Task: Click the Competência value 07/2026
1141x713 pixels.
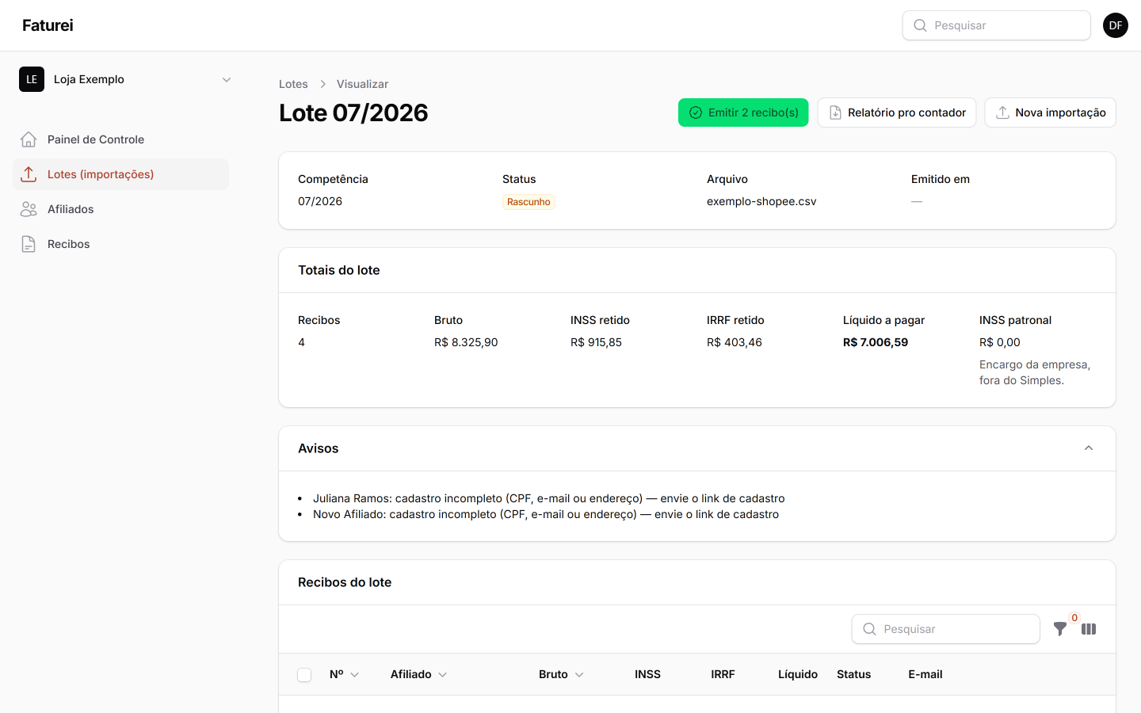Action: click(320, 201)
